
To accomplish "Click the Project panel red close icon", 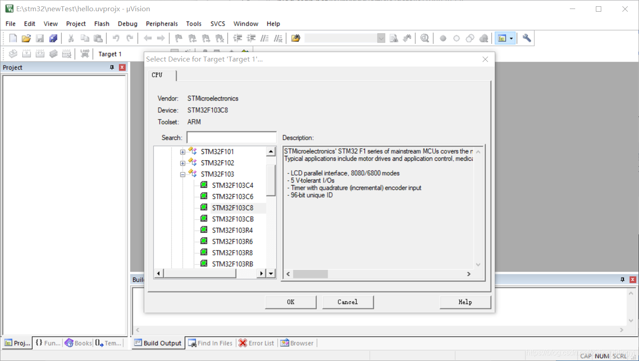I will (122, 67).
